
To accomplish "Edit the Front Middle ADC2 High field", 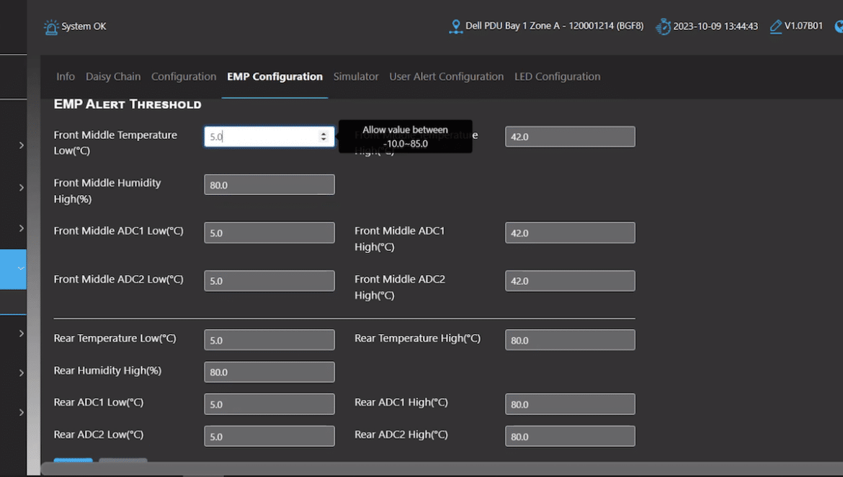I will click(x=570, y=281).
